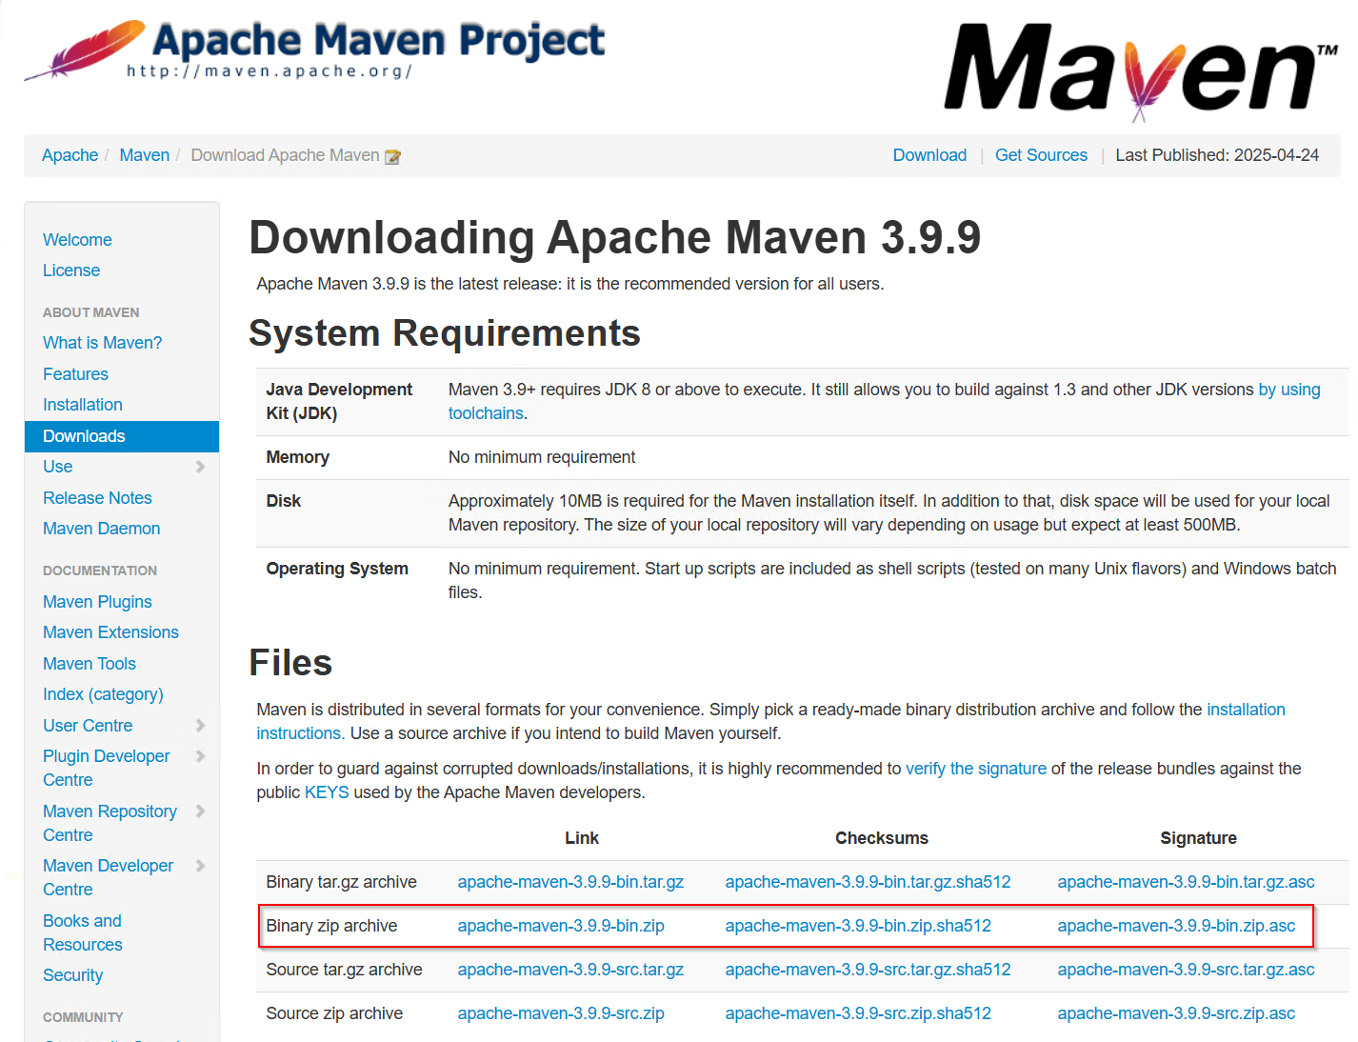
Task: Click the Apache Maven Project feather logo
Action: [314, 50]
